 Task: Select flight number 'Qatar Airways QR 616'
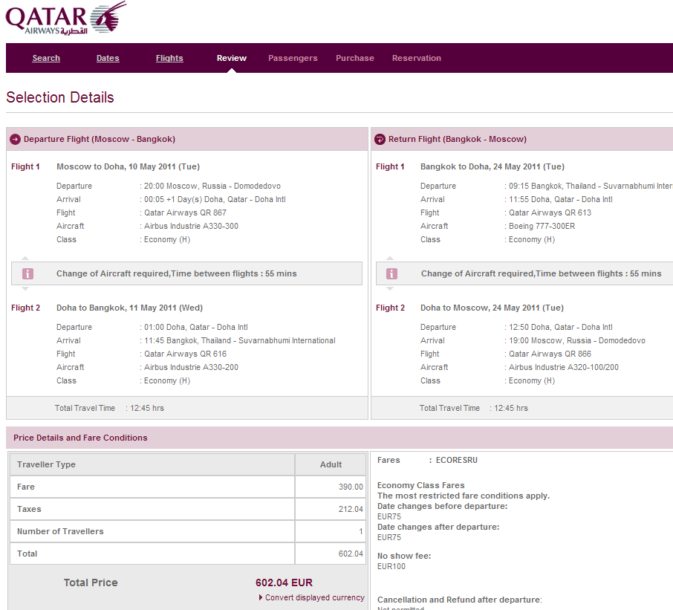[185, 354]
